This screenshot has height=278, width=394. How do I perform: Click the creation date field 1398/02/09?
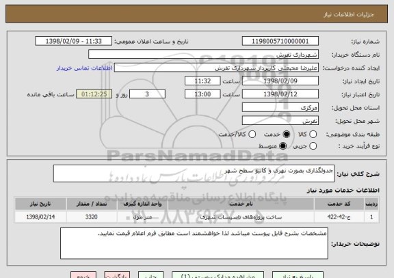[280, 81]
